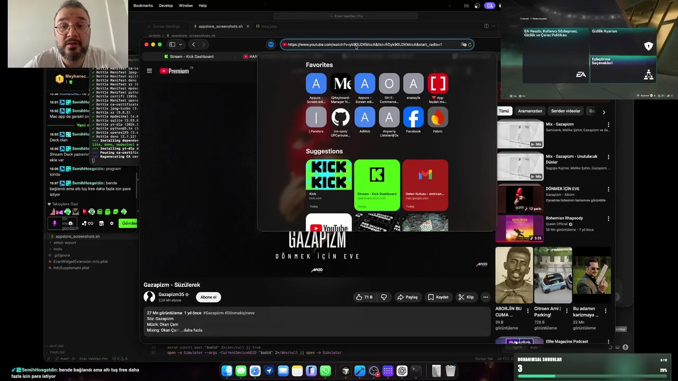
Task: Open the Kick kick.com suggestion
Action: tap(328, 185)
